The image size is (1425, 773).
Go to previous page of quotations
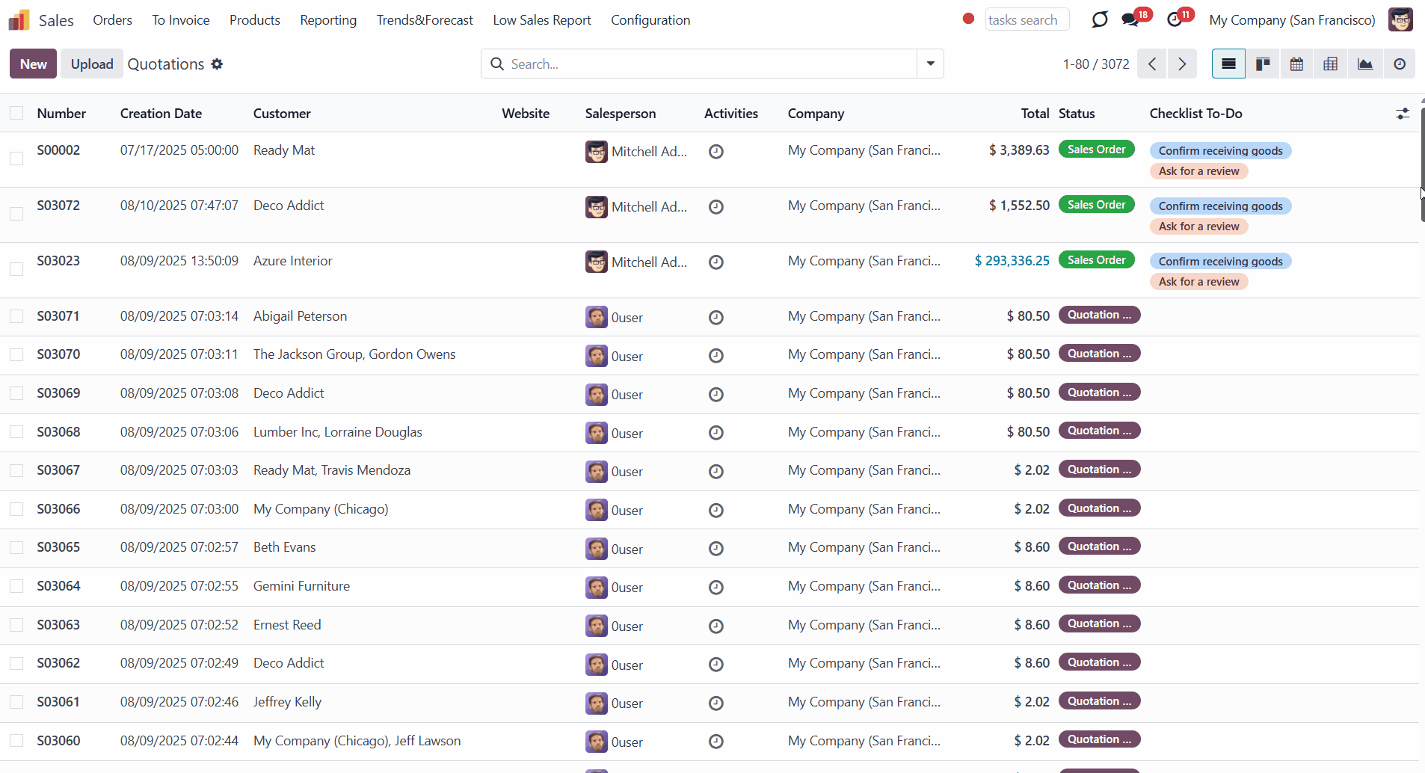click(x=1152, y=64)
